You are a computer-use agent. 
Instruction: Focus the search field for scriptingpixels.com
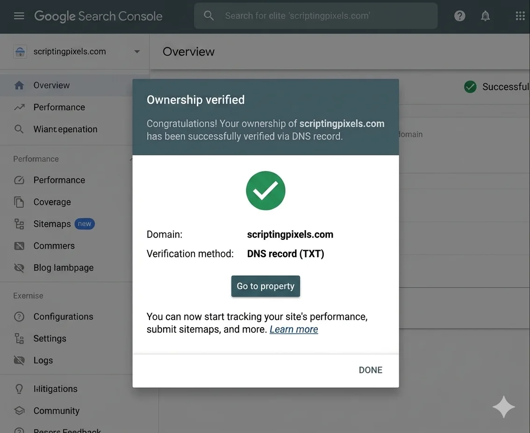pyautogui.click(x=315, y=16)
